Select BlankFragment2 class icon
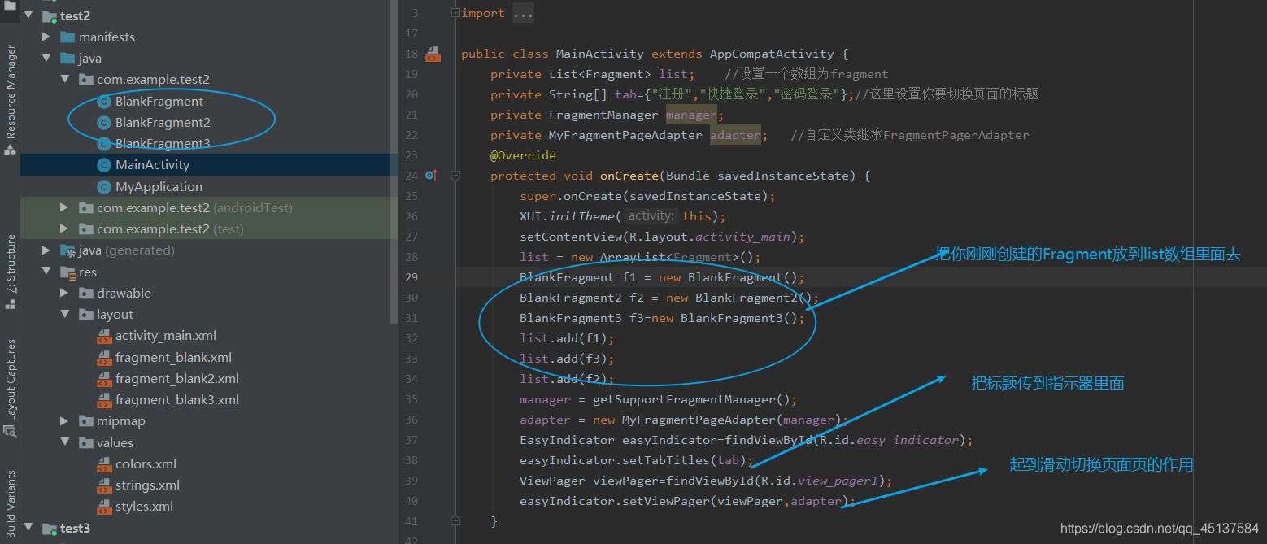This screenshot has height=544, width=1267. tap(103, 123)
